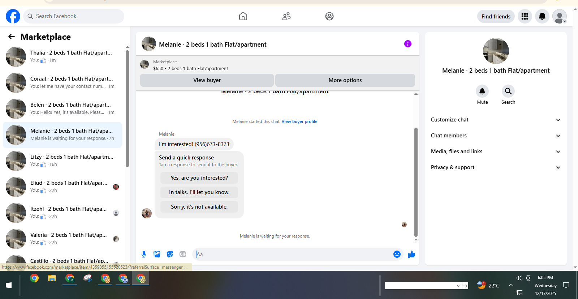Image resolution: width=578 pixels, height=299 pixels.
Task: Expand the Customize chat section
Action: 496,120
